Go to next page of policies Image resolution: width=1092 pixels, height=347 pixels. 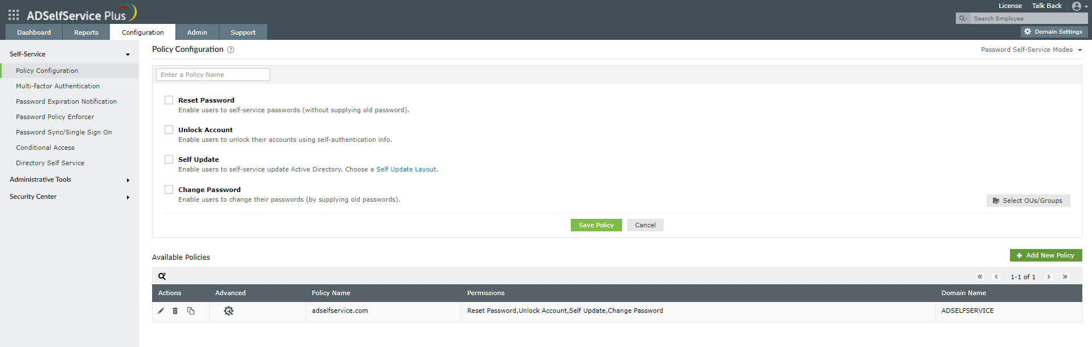1049,277
